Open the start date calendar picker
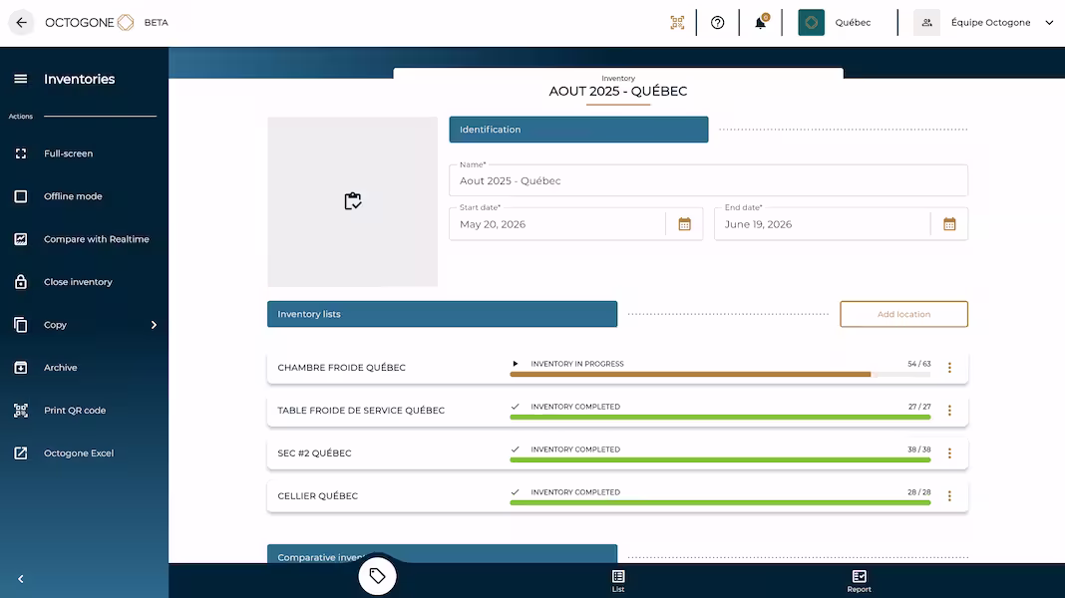The height and width of the screenshot is (598, 1065). (x=684, y=224)
